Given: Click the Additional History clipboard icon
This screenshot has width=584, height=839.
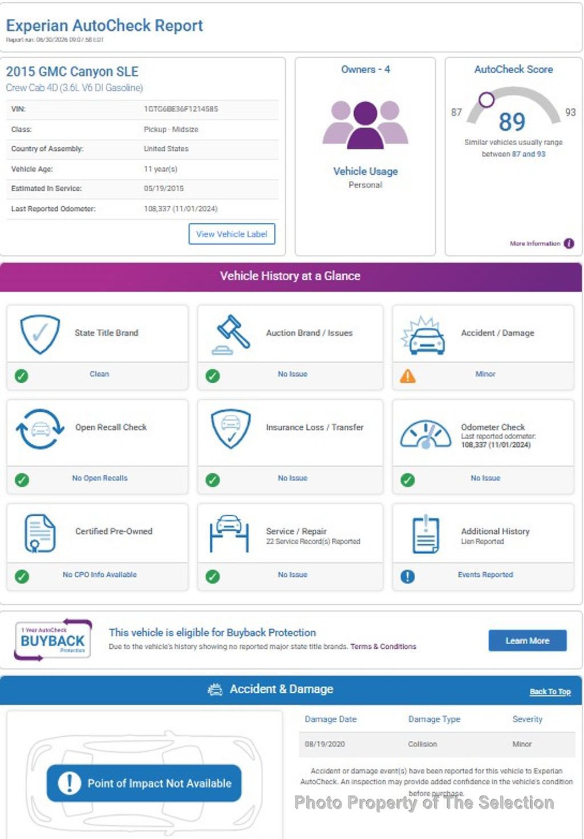Looking at the screenshot, I should (425, 535).
